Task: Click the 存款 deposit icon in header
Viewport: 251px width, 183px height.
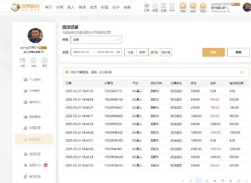Action: [183, 6]
